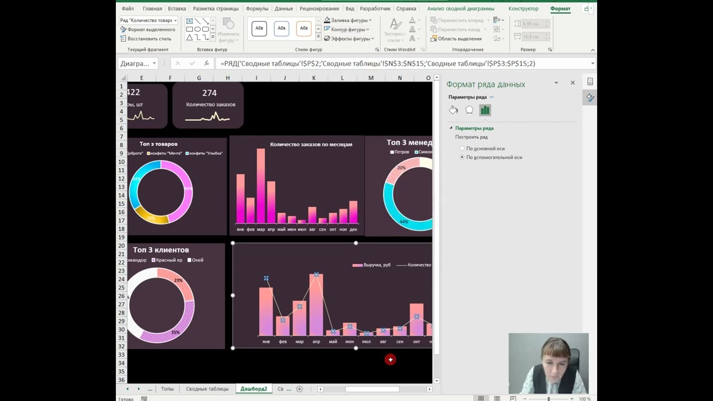
Task: Click the zoom in plus button
Action: coord(572,399)
